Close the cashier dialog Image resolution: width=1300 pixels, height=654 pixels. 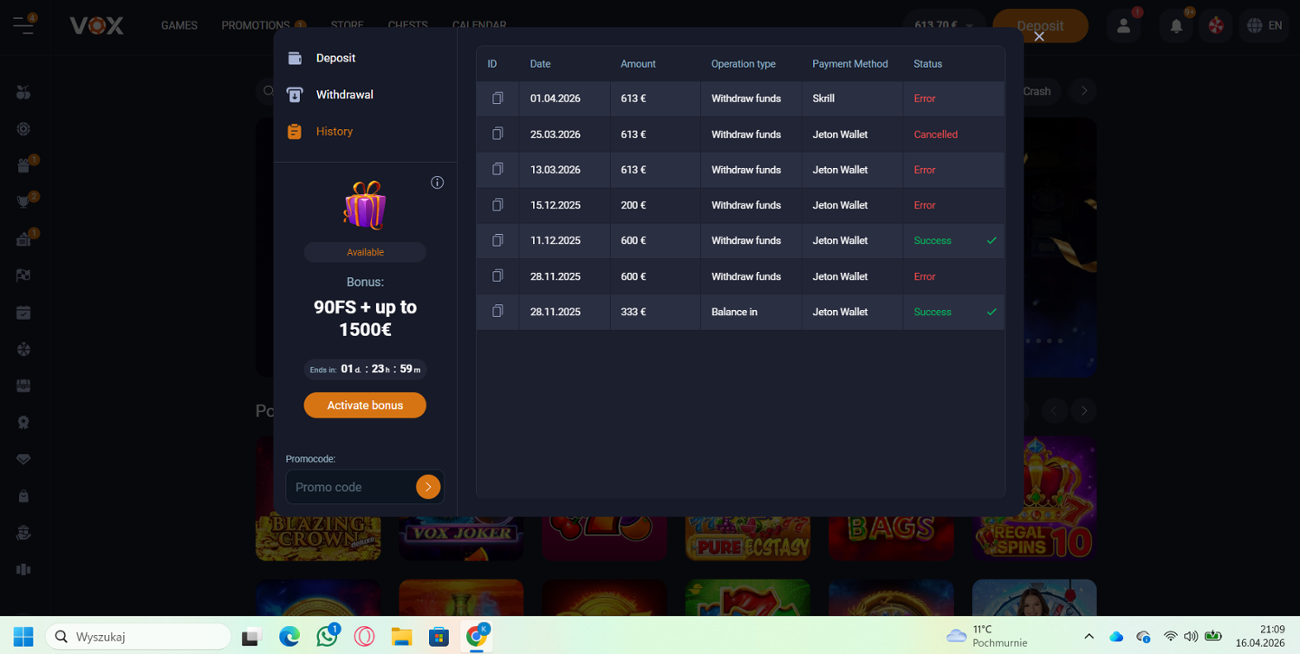tap(1039, 36)
